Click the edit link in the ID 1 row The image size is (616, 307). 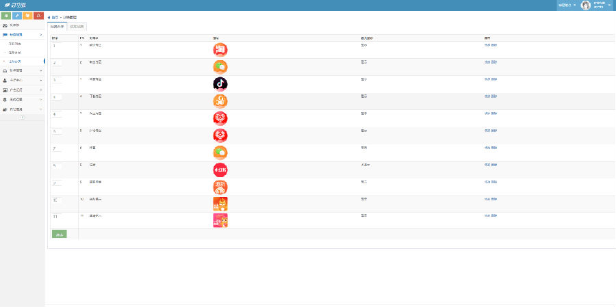point(487,45)
